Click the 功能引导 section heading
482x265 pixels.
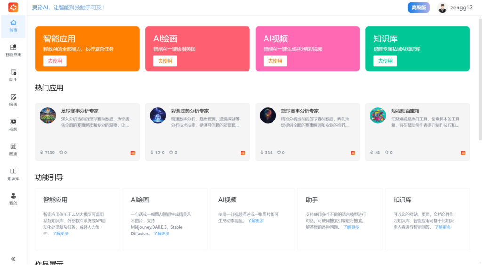pos(49,177)
